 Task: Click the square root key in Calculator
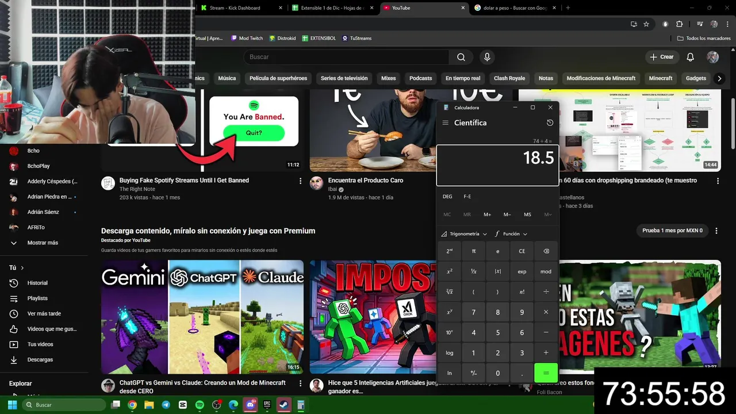450,292
